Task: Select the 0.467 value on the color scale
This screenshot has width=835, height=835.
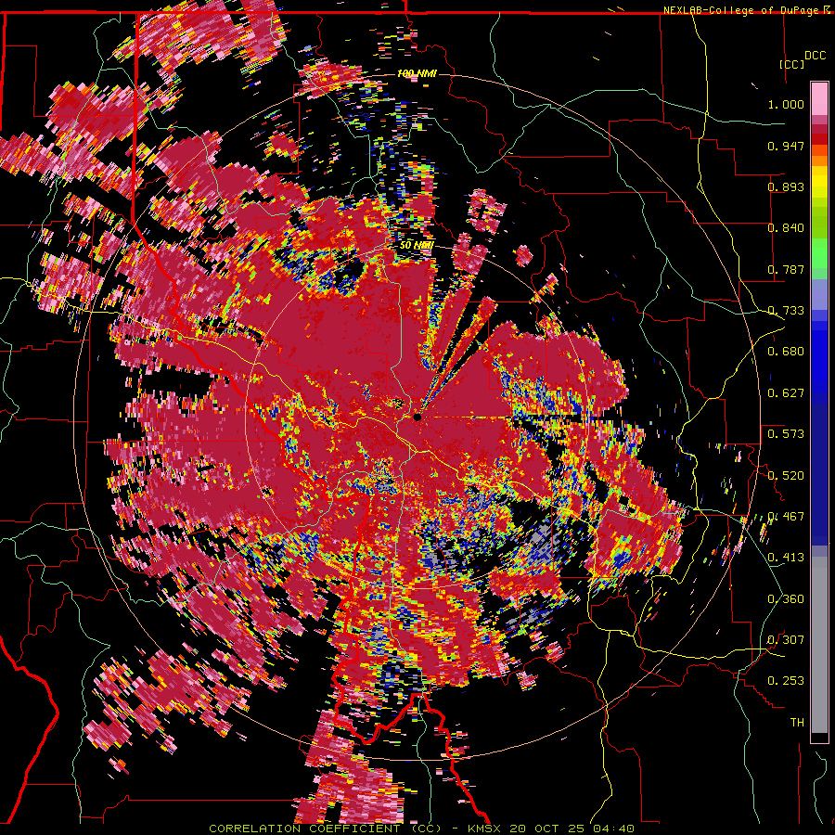Action: (786, 517)
